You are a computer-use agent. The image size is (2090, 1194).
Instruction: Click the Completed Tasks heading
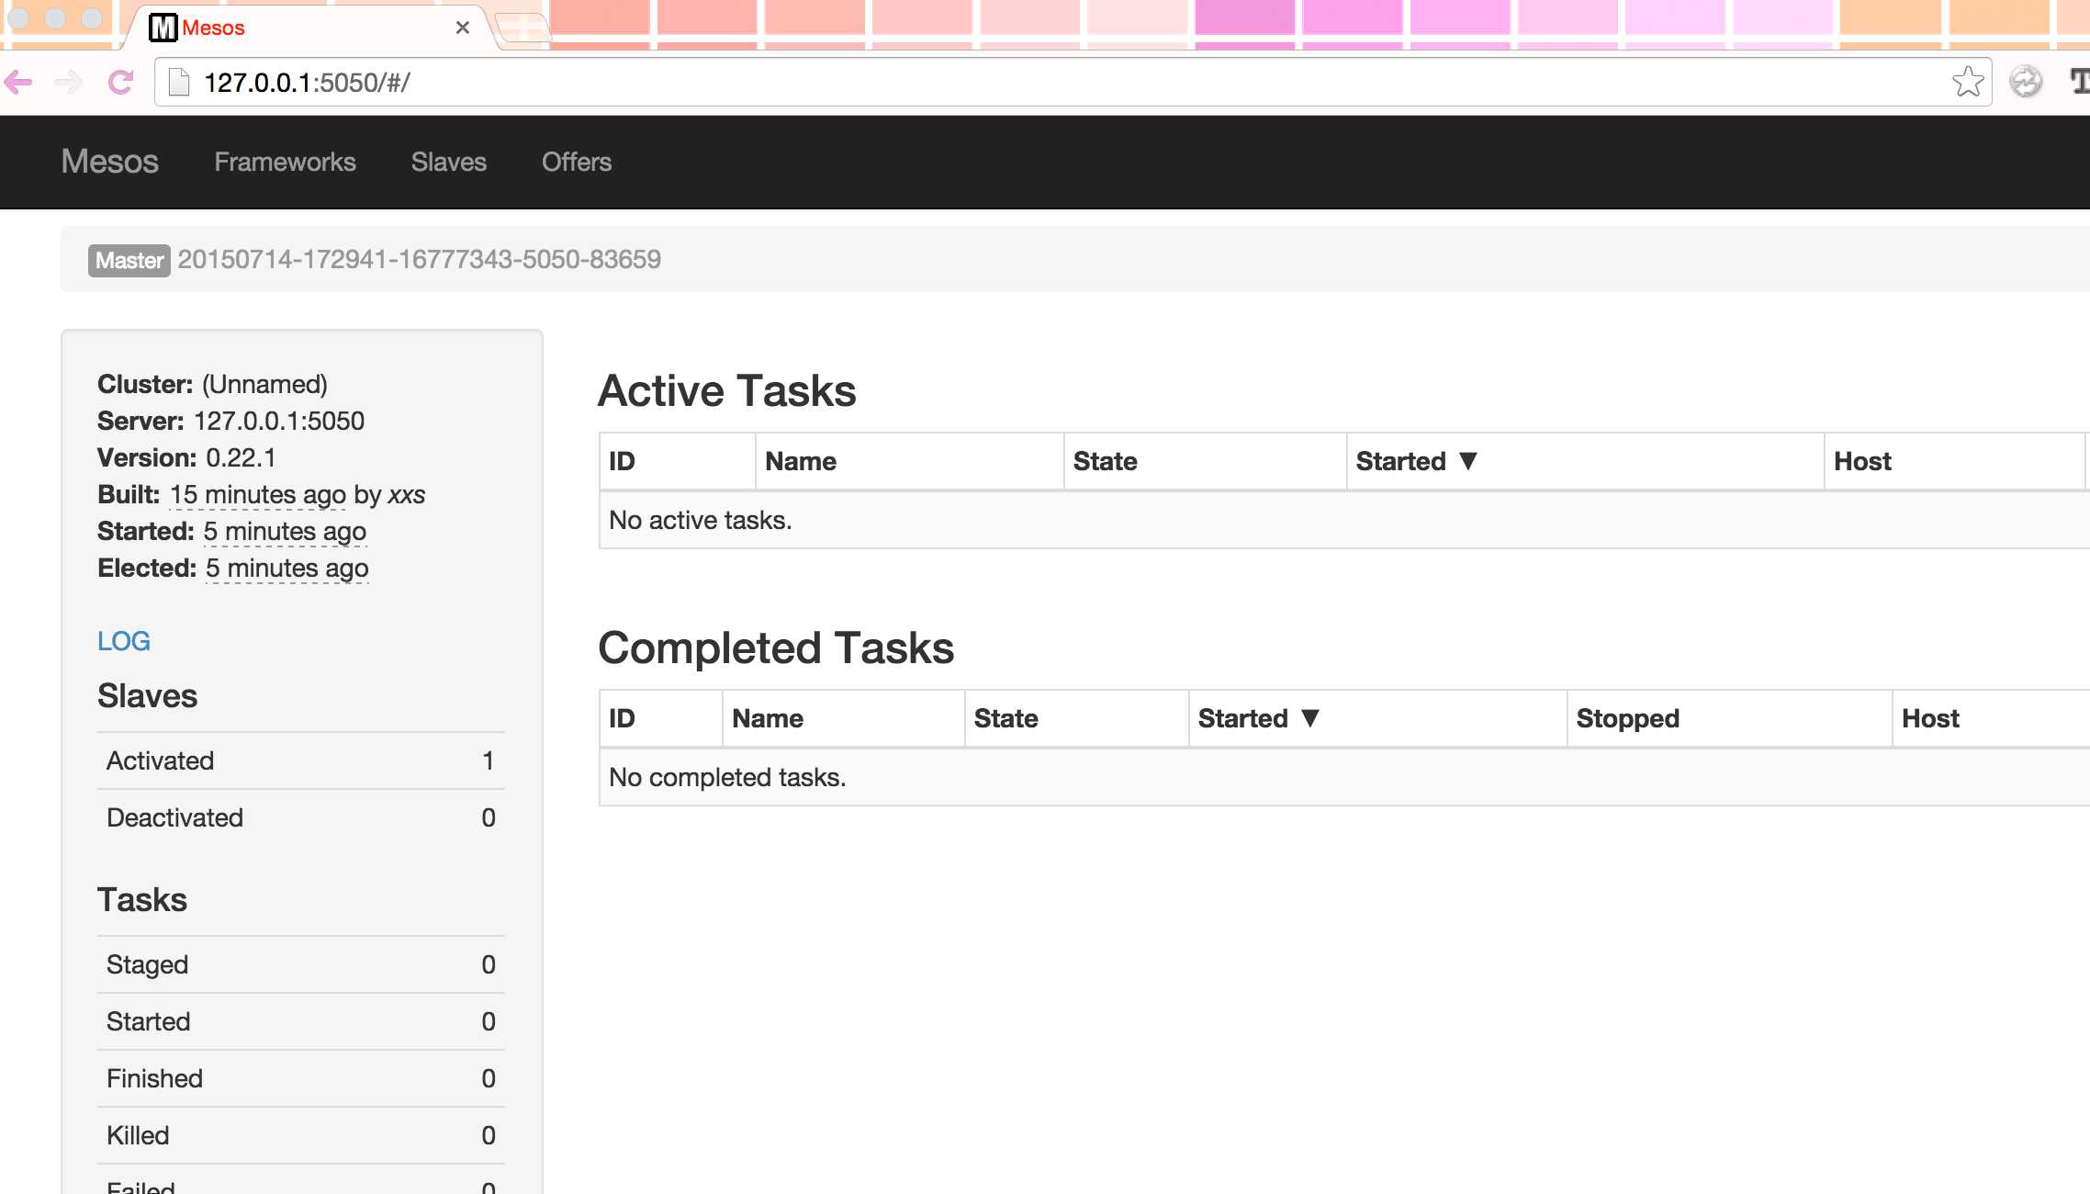point(777,648)
